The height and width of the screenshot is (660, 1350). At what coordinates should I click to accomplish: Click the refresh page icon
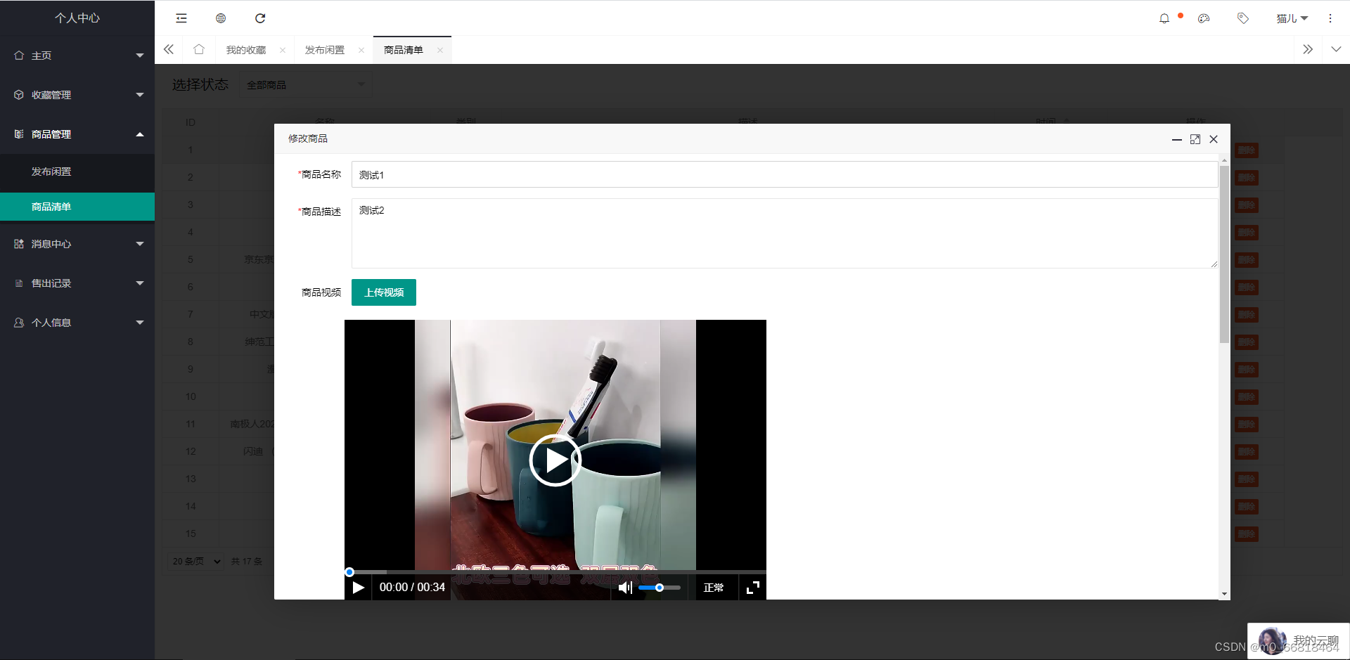[x=260, y=18]
